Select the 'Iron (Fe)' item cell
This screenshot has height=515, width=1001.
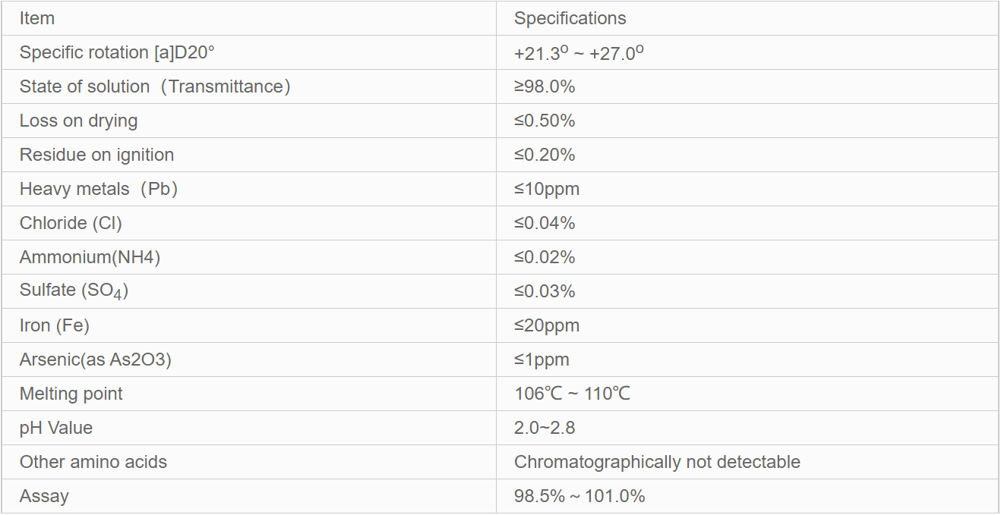[55, 325]
